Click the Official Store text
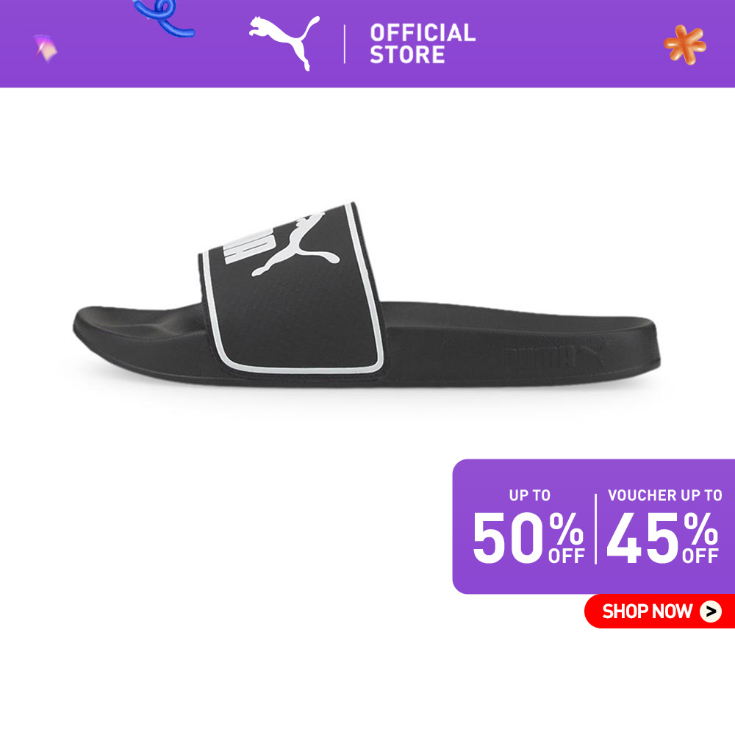Viewport: 735px width, 735px height. tap(423, 43)
